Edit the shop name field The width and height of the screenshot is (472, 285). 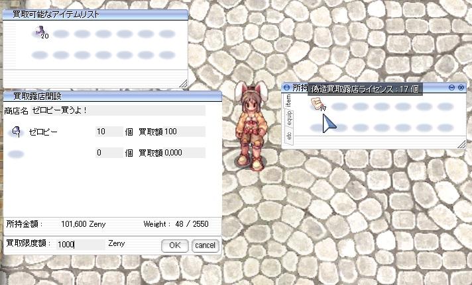tap(118, 110)
